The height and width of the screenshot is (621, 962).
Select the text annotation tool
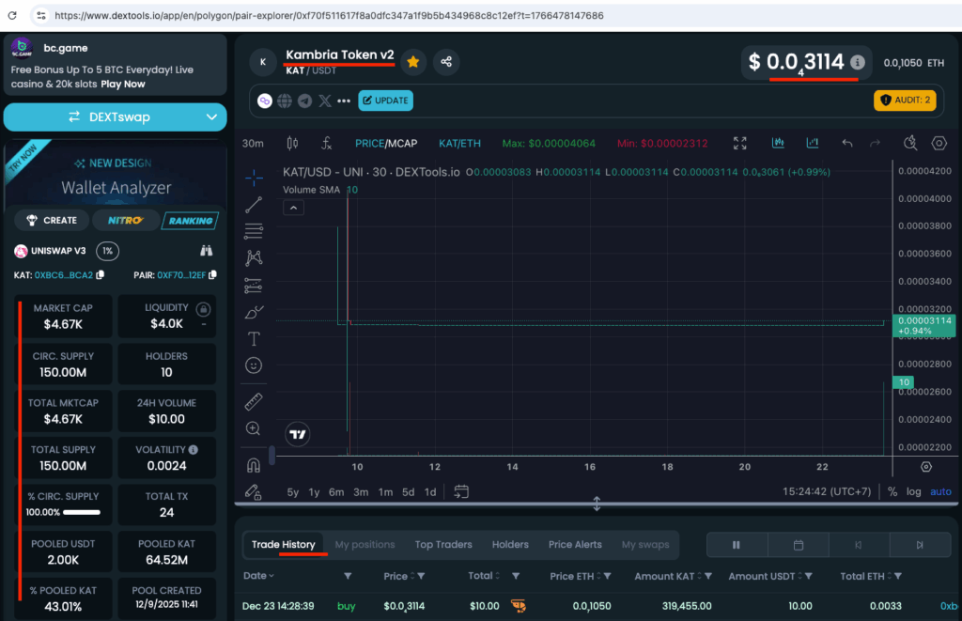(254, 338)
